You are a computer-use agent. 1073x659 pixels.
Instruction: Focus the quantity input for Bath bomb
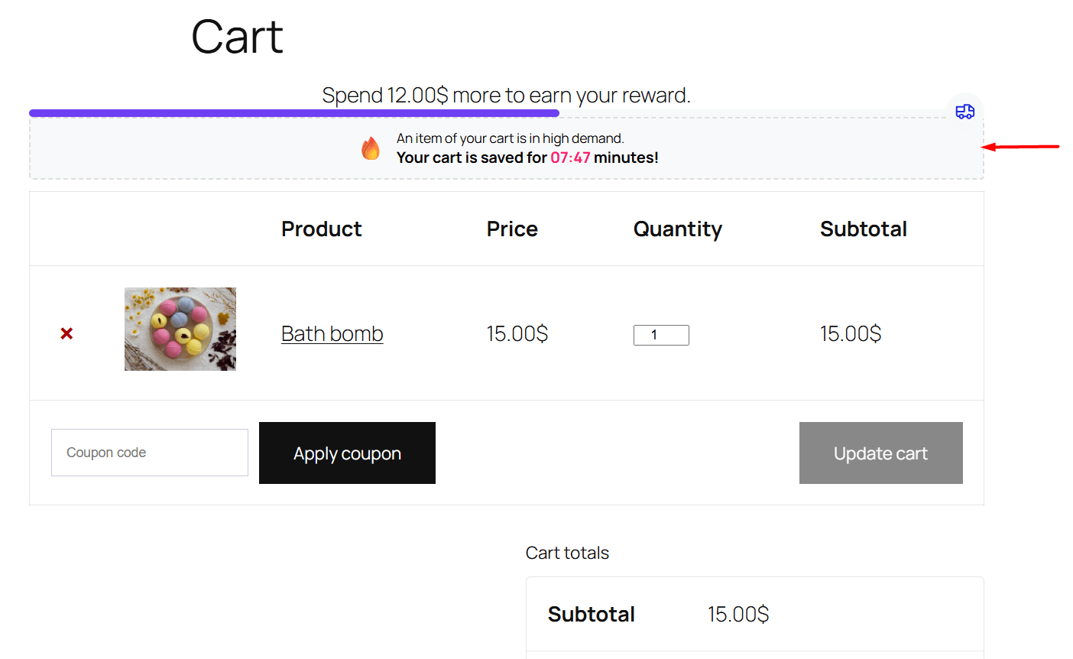tap(661, 335)
